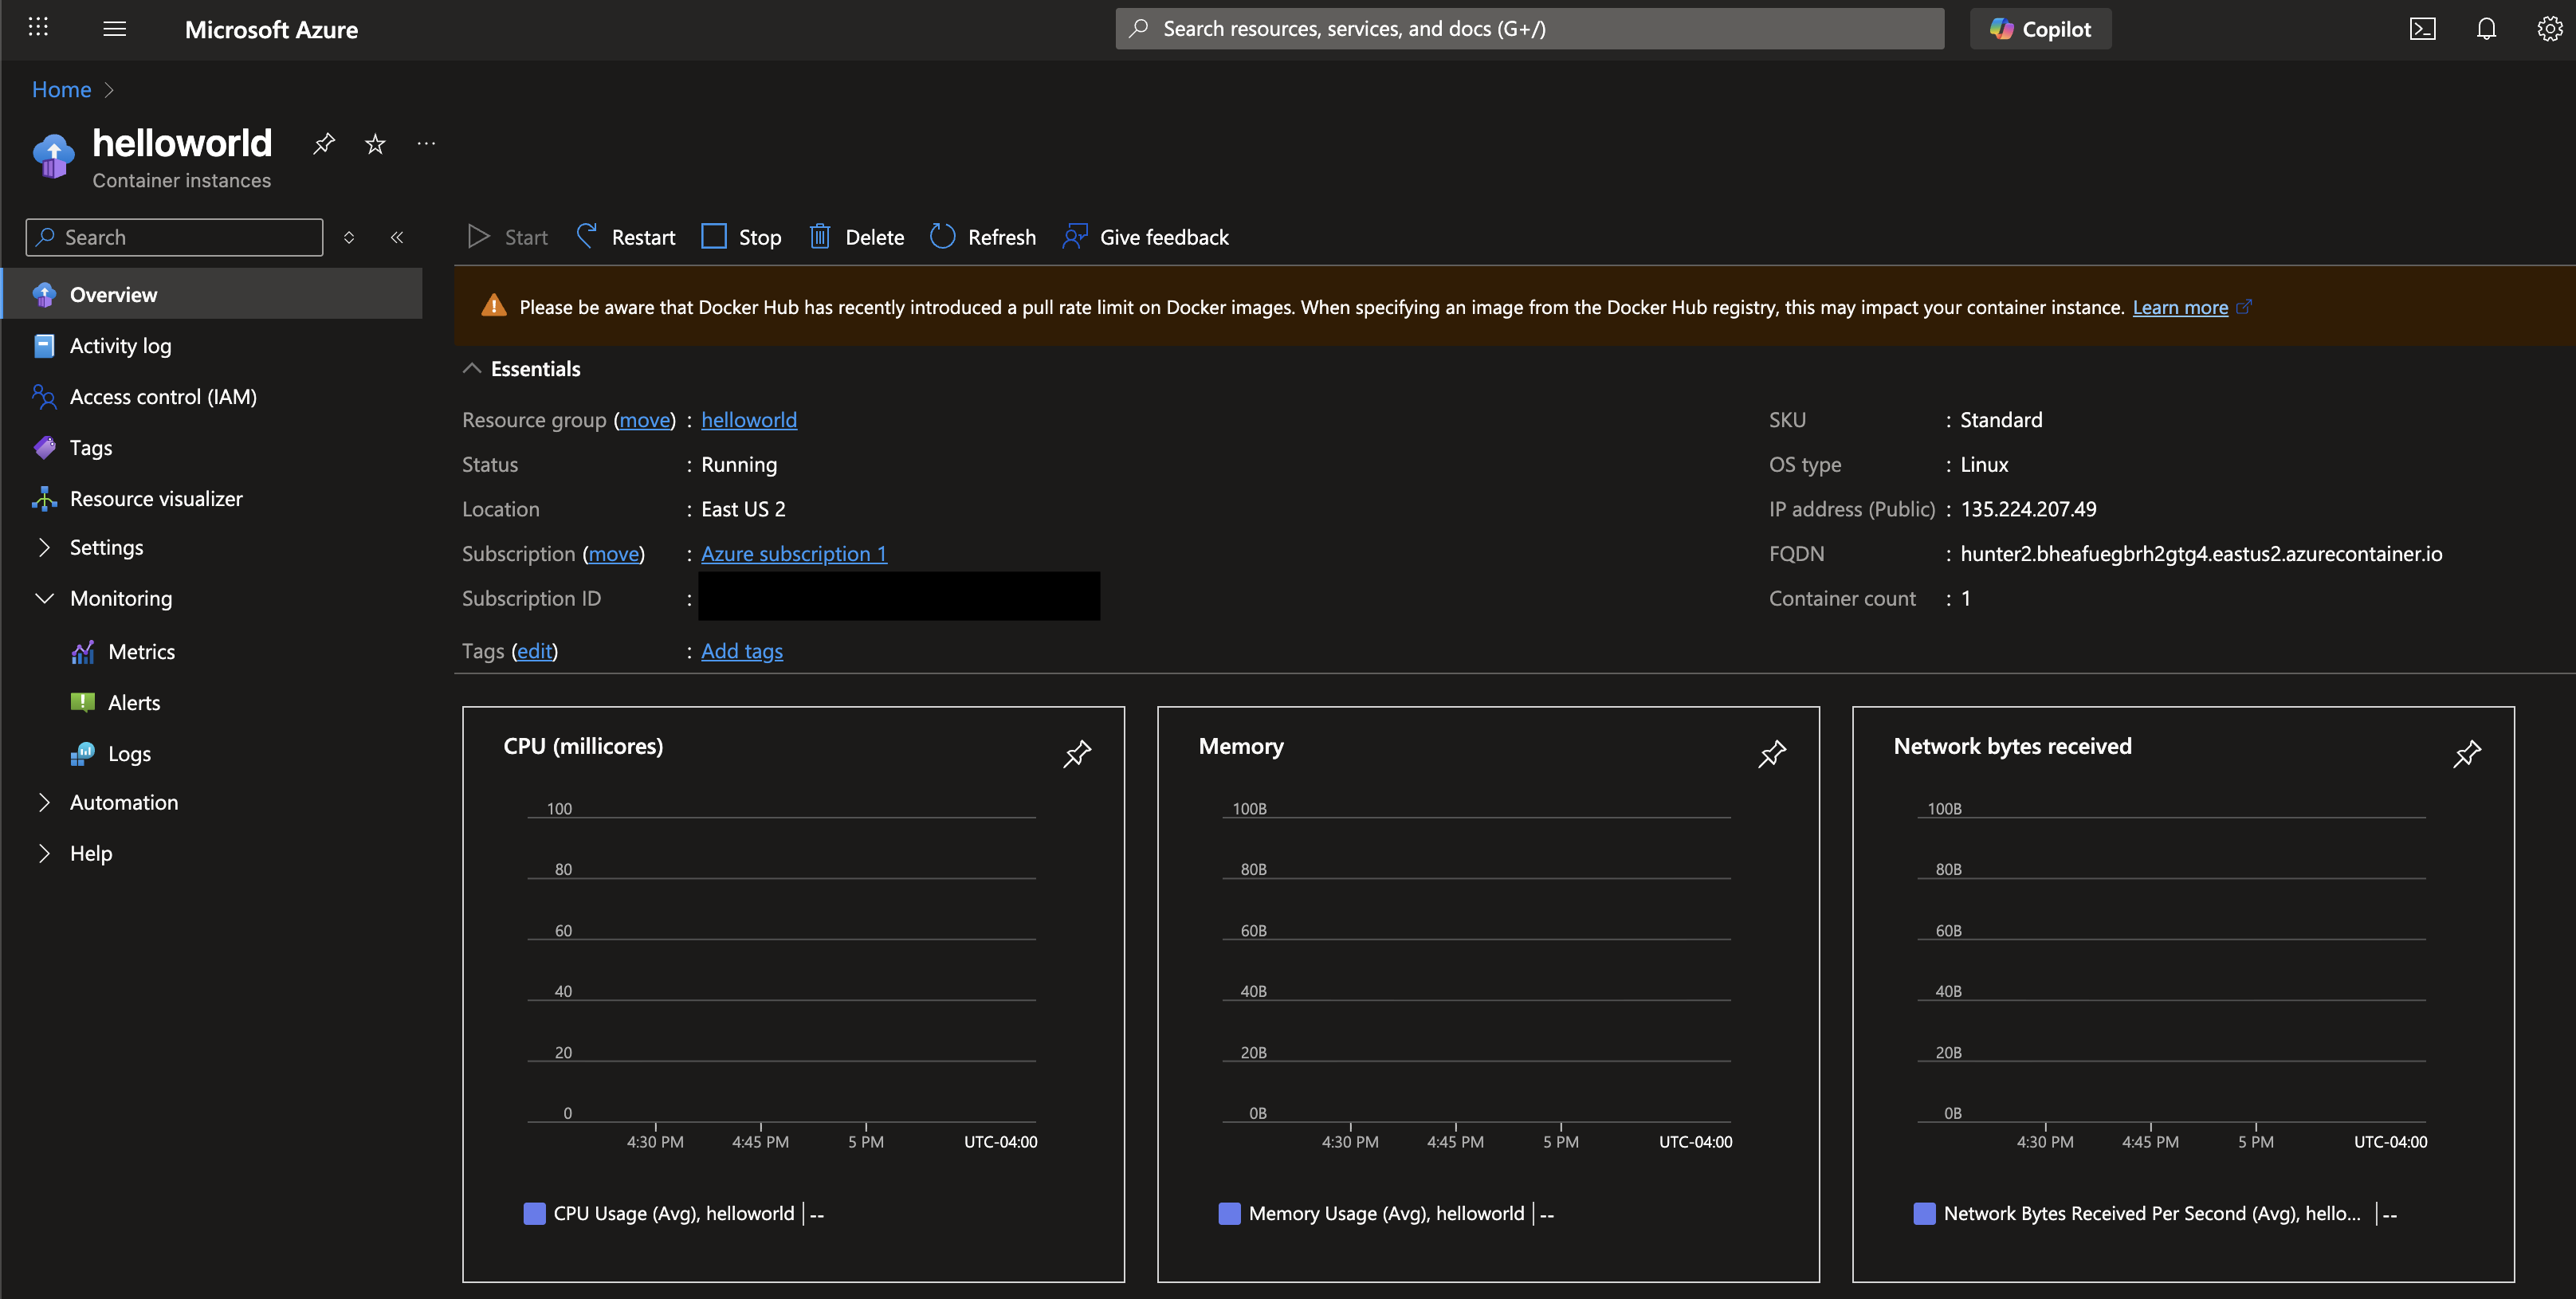Toggle CPU Usage legend swatch

coord(535,1213)
